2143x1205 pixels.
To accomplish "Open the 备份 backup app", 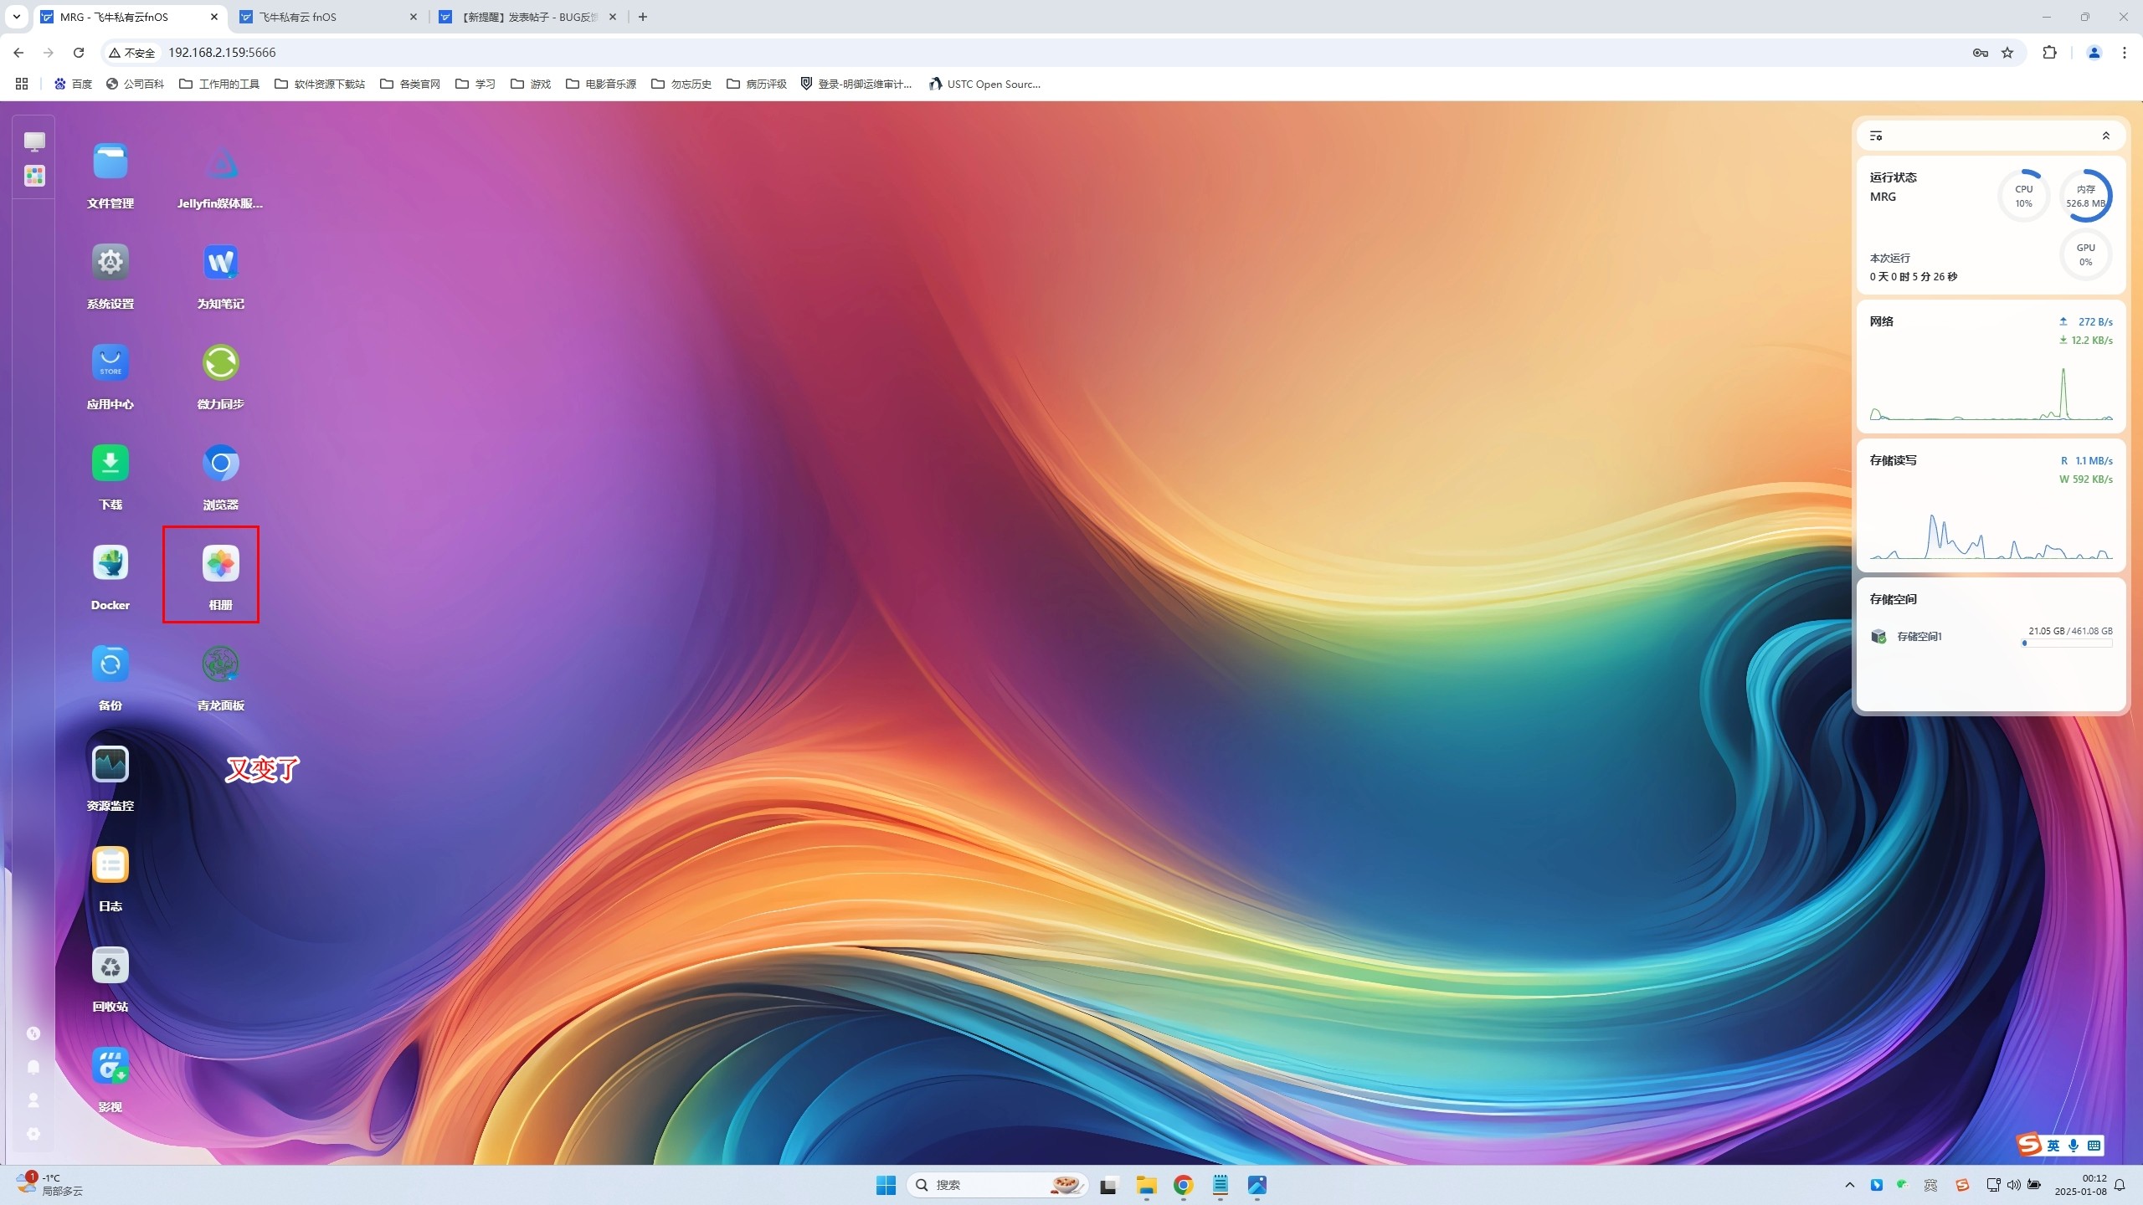I will [x=110, y=664].
